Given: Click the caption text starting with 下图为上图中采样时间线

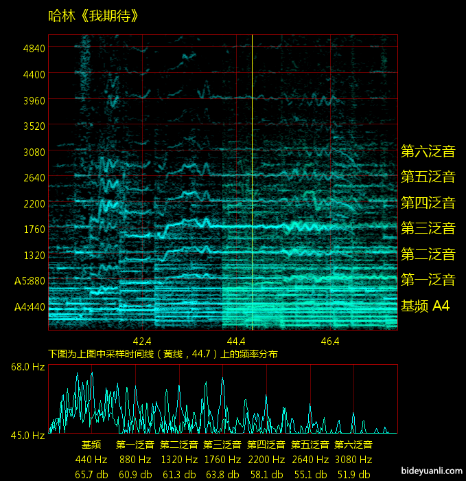Looking at the screenshot, I should click(163, 354).
